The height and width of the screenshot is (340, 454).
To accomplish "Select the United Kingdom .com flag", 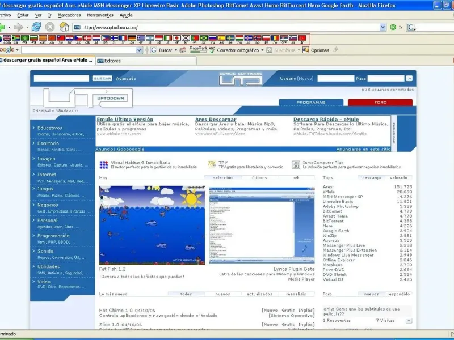I will coord(7,38).
